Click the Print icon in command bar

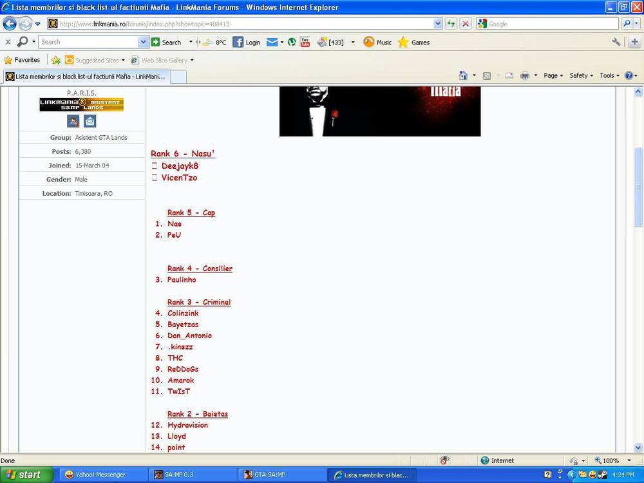525,75
